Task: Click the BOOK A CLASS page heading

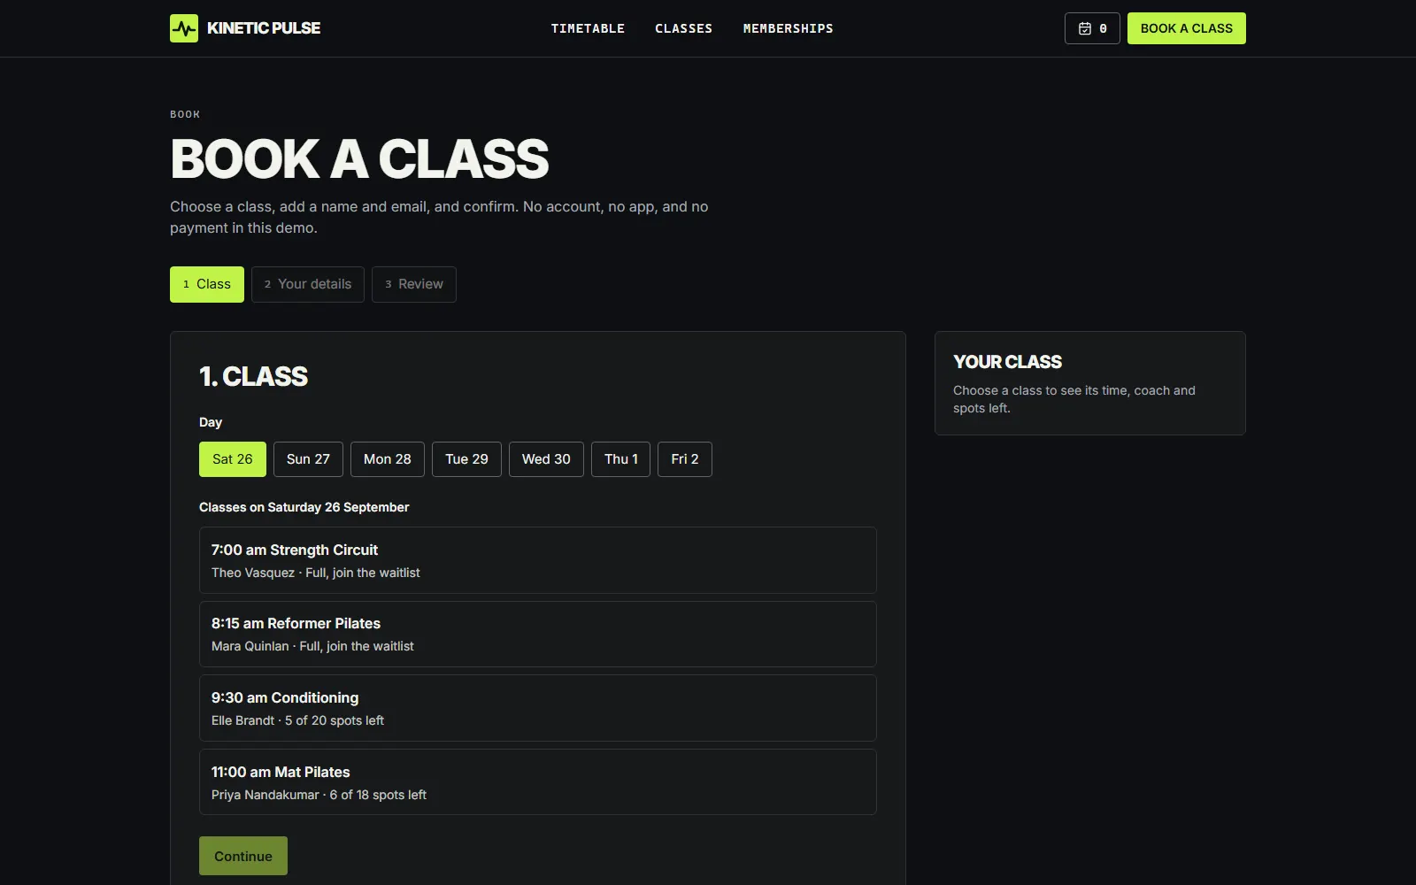Action: click(x=359, y=159)
